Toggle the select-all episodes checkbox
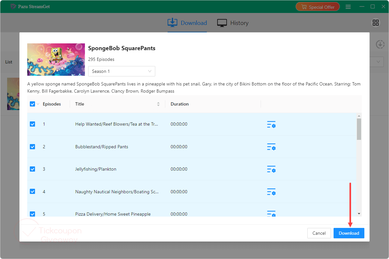This screenshot has width=389, height=259. tap(32, 104)
